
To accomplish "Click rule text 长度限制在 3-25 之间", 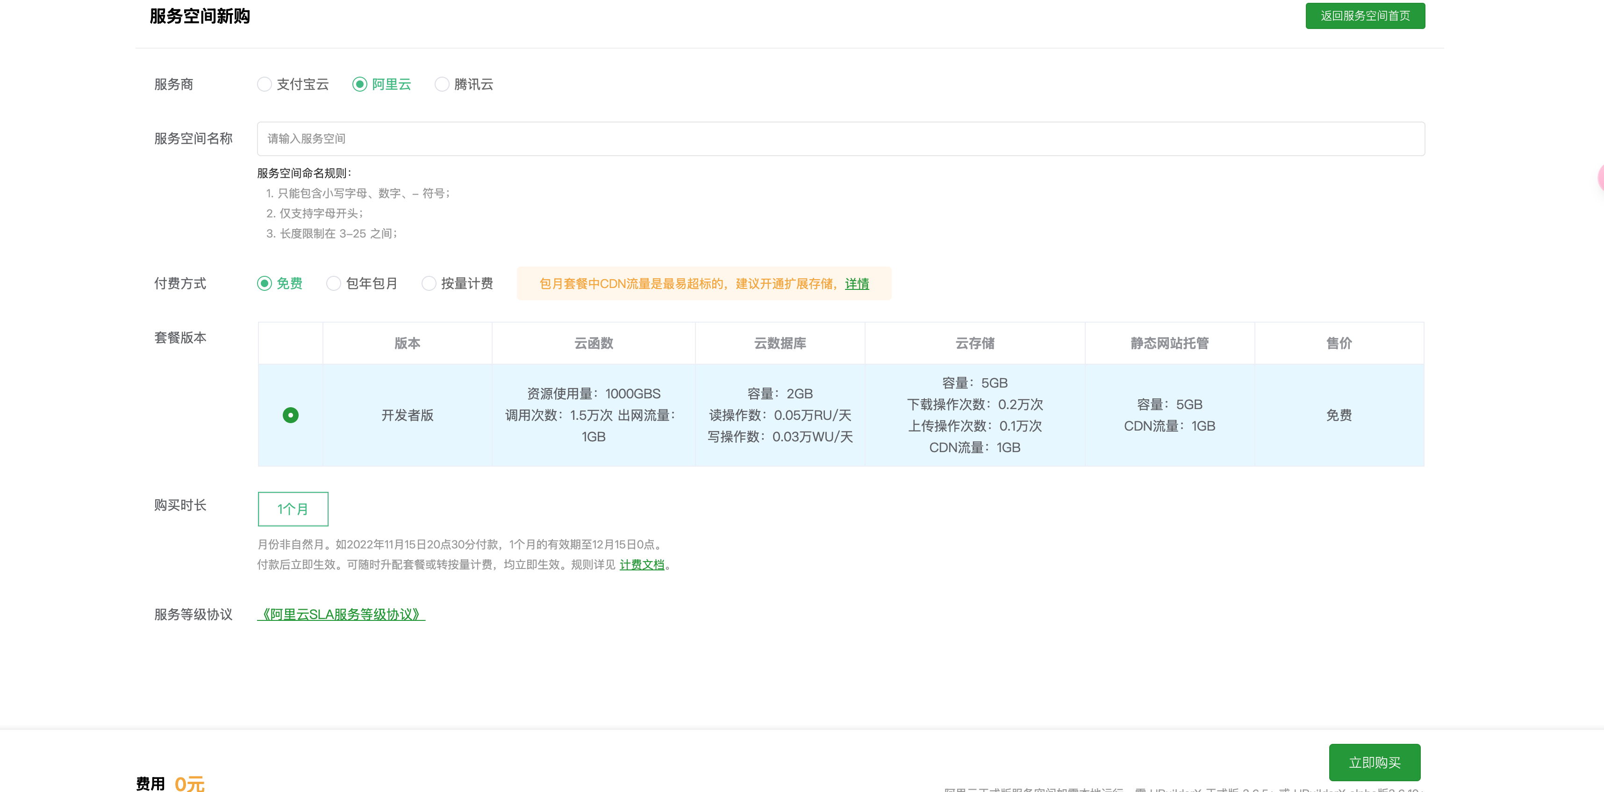I will (338, 234).
